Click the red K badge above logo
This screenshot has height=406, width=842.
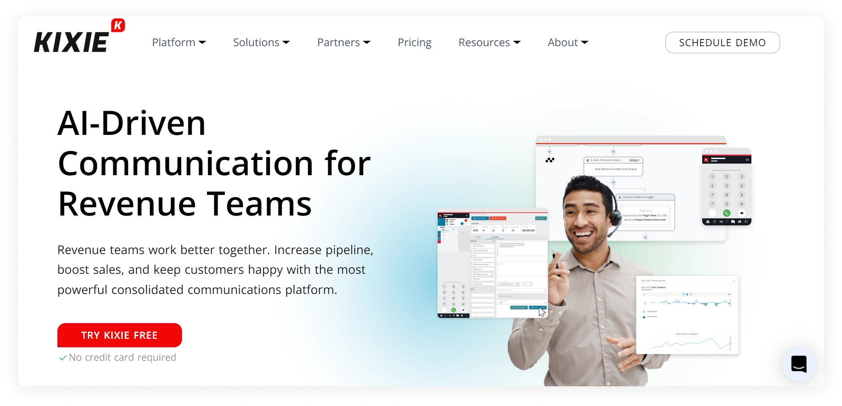click(x=118, y=25)
